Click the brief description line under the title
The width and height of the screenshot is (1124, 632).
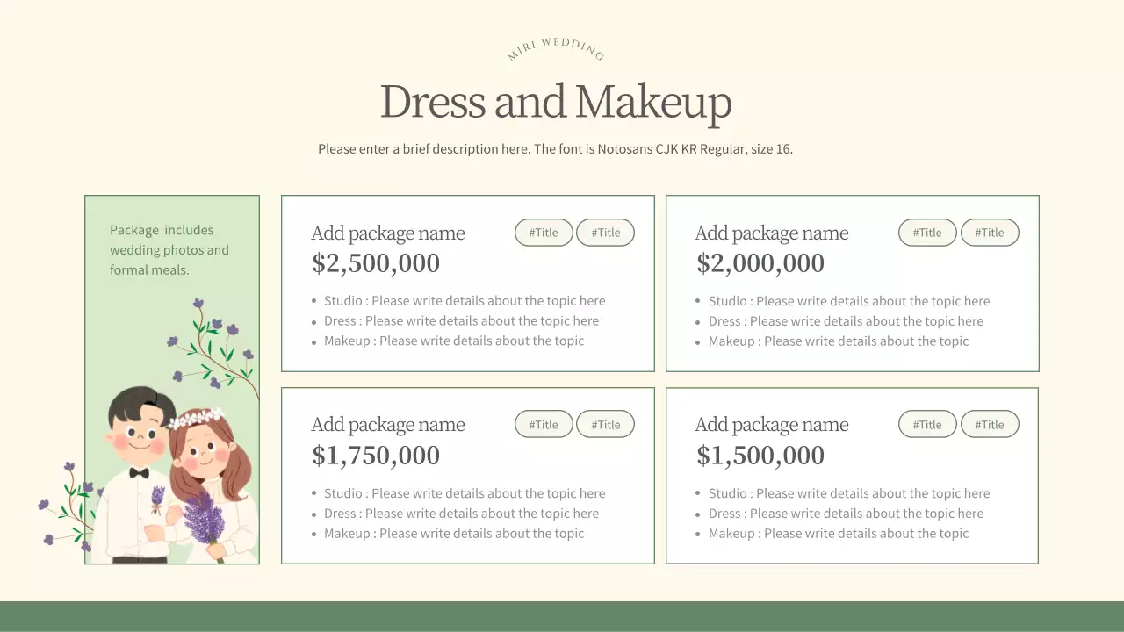[x=556, y=148]
